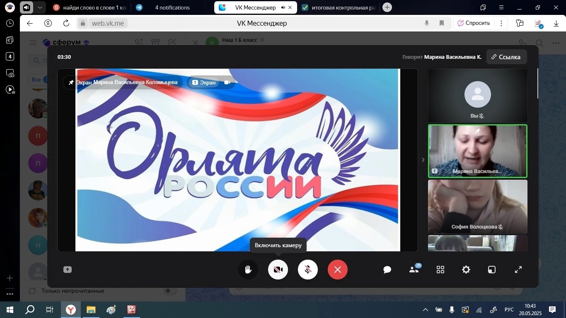Image resolution: width=566 pixels, height=318 pixels.
Task: Open site security lock info
Action: [83, 23]
